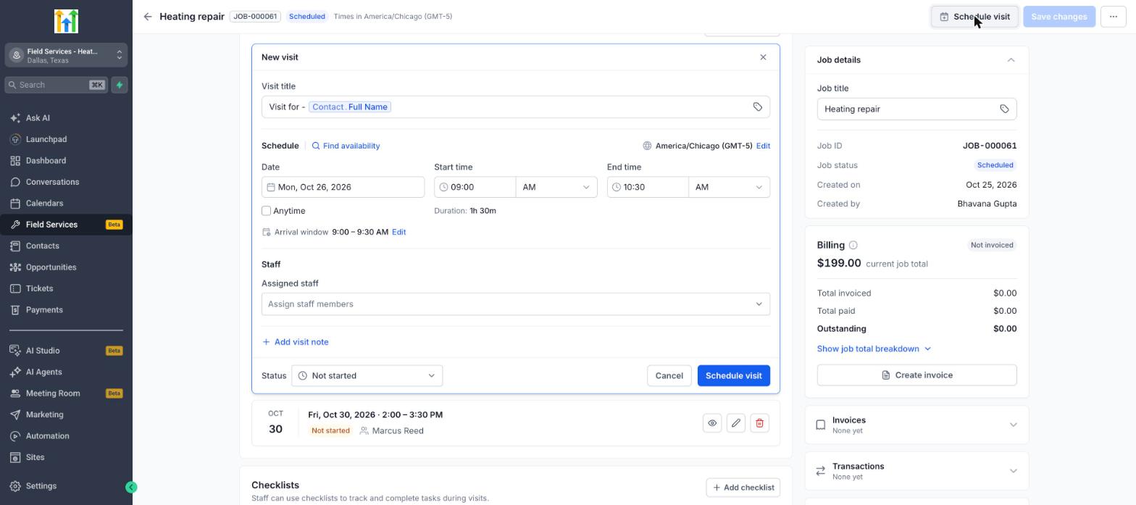The image size is (1136, 505).
Task: Open the Status Not started dropdown
Action: (367, 376)
